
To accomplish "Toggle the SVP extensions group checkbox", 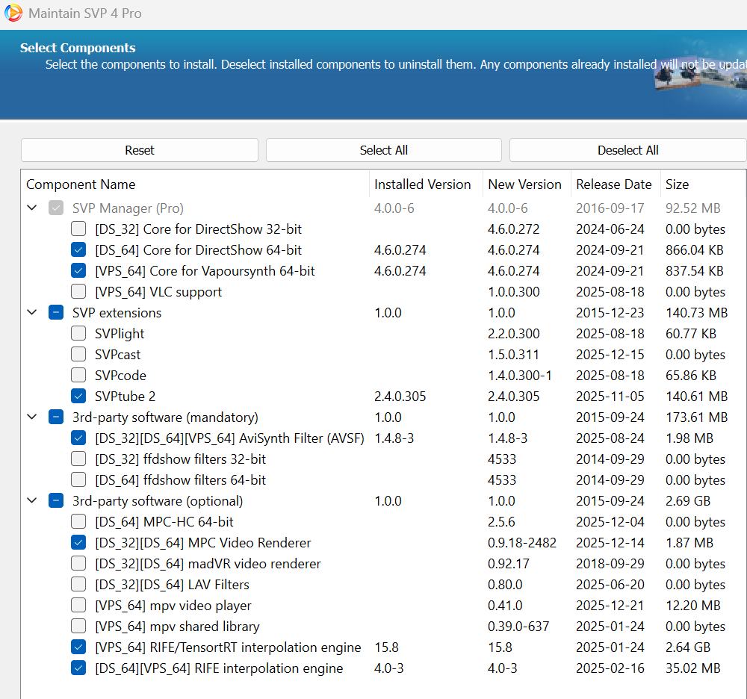I will [x=56, y=313].
